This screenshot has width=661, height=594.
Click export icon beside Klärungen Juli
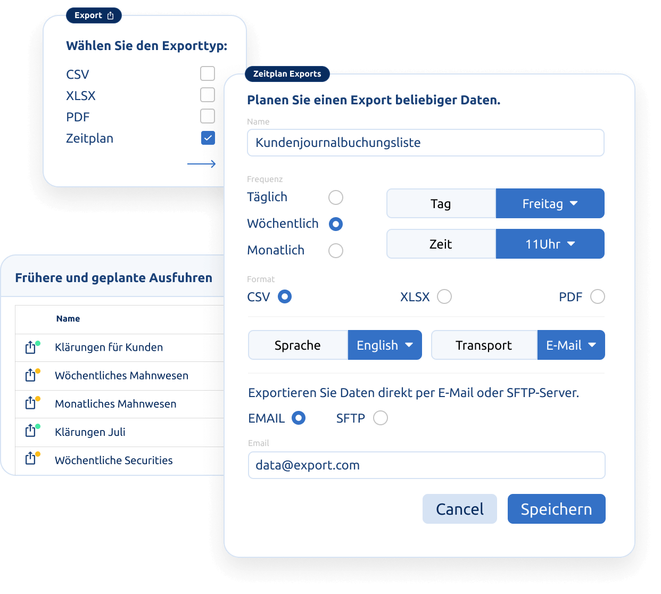pos(31,431)
